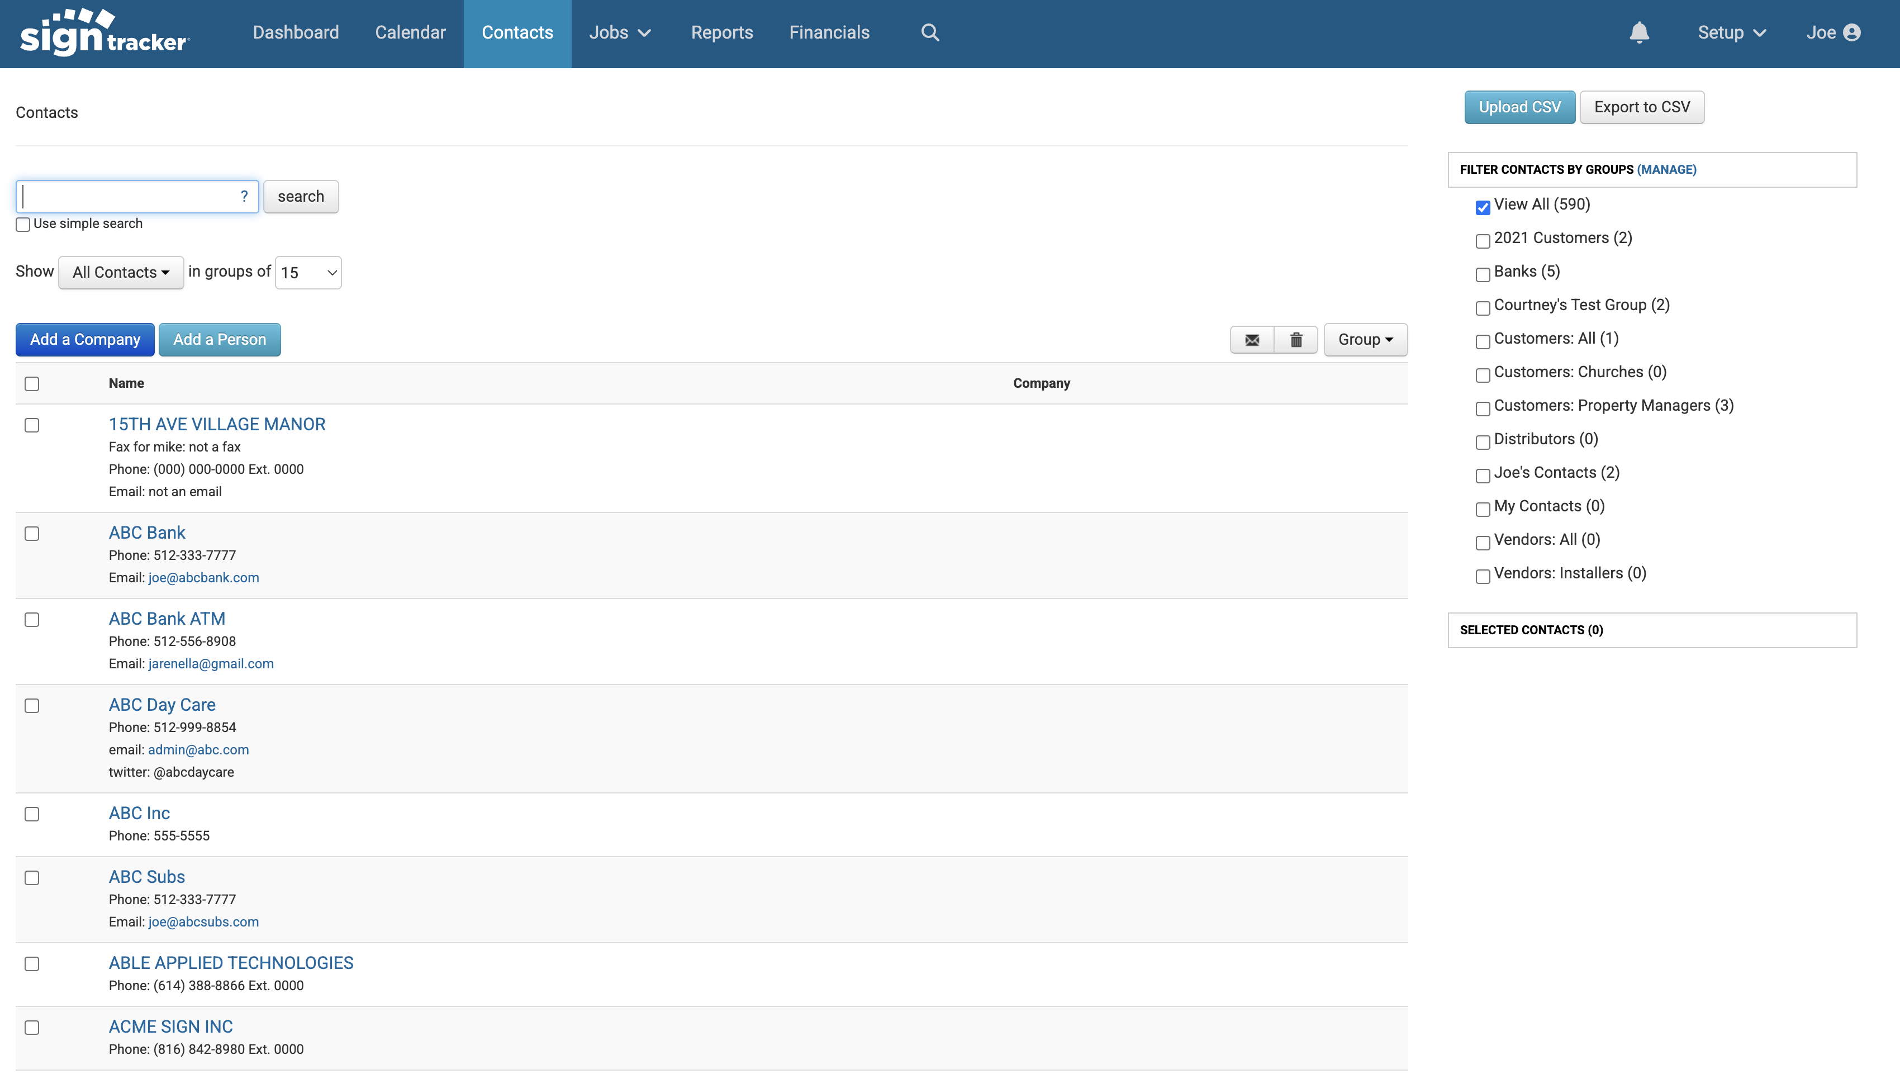Click Export to CSV button
The height and width of the screenshot is (1074, 1900).
1642,108
